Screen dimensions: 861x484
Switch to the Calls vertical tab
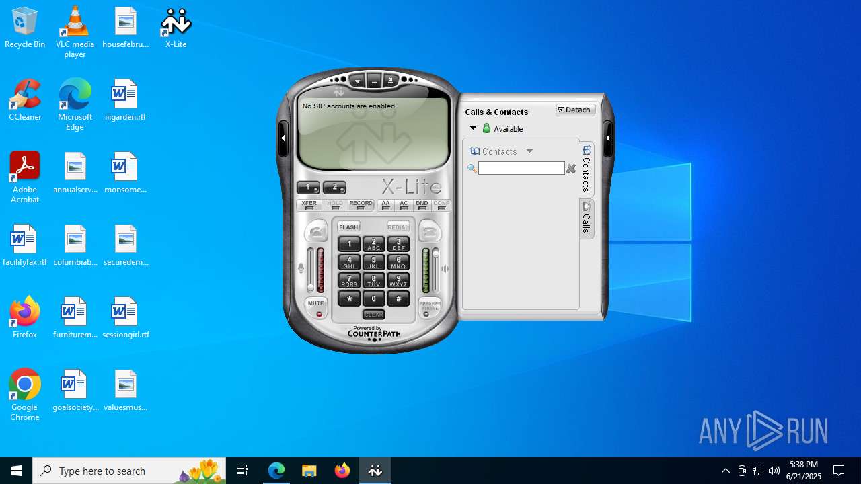586,218
